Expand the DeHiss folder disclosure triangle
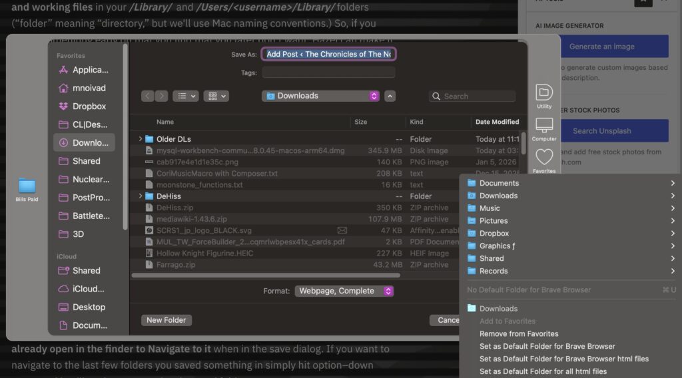This screenshot has height=378, width=682. click(x=141, y=196)
